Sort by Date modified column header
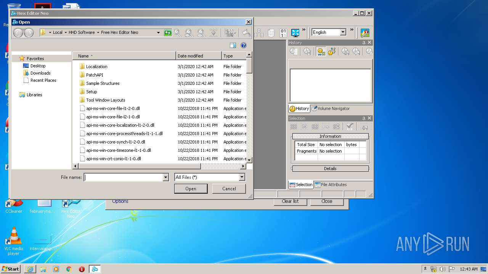This screenshot has width=488, height=274. (199, 56)
